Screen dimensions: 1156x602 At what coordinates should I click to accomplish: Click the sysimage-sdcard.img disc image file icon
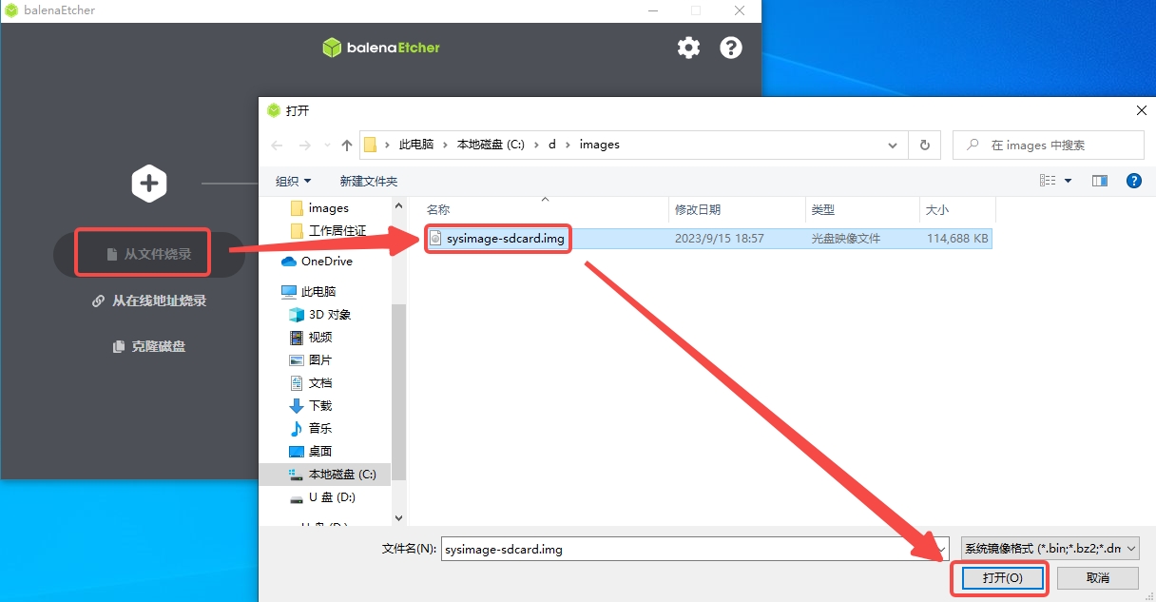pos(435,239)
